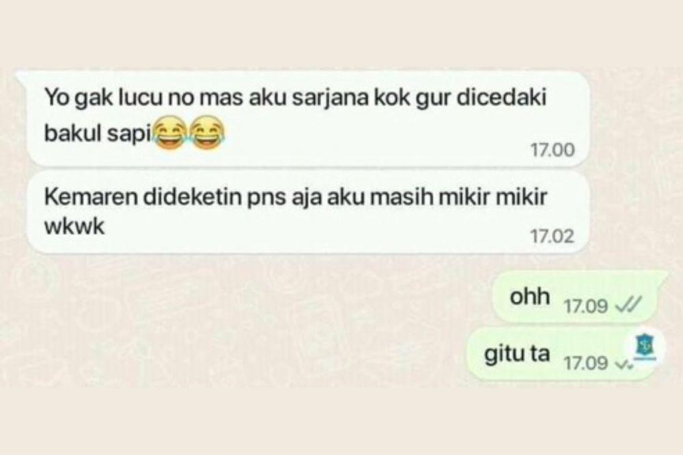Click the second laughing-crying emoji
The width and height of the screenshot is (683, 455).
(208, 133)
